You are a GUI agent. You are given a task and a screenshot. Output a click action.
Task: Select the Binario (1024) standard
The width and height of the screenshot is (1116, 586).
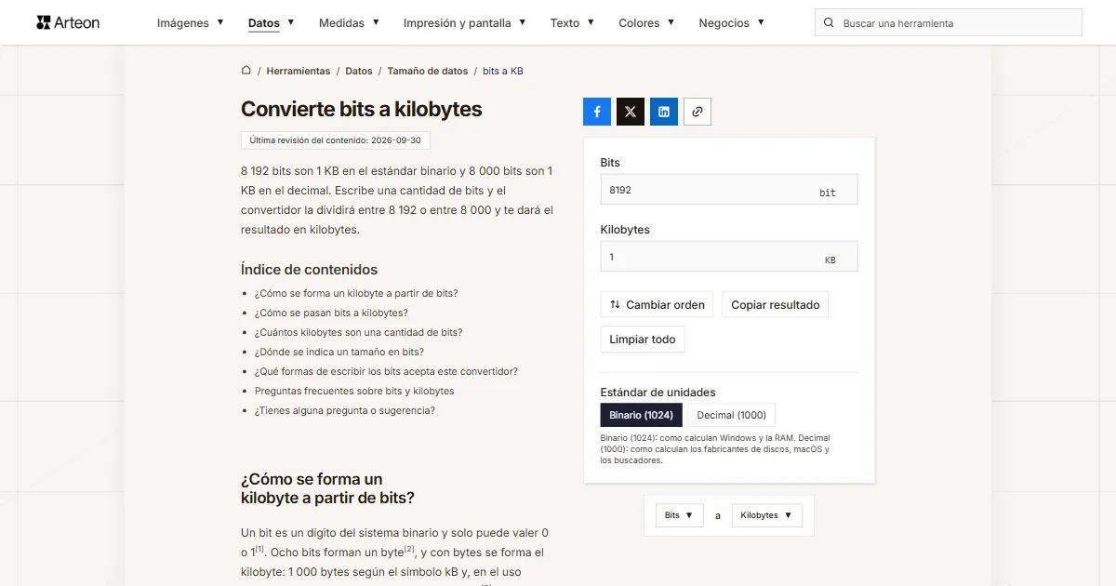tap(642, 415)
